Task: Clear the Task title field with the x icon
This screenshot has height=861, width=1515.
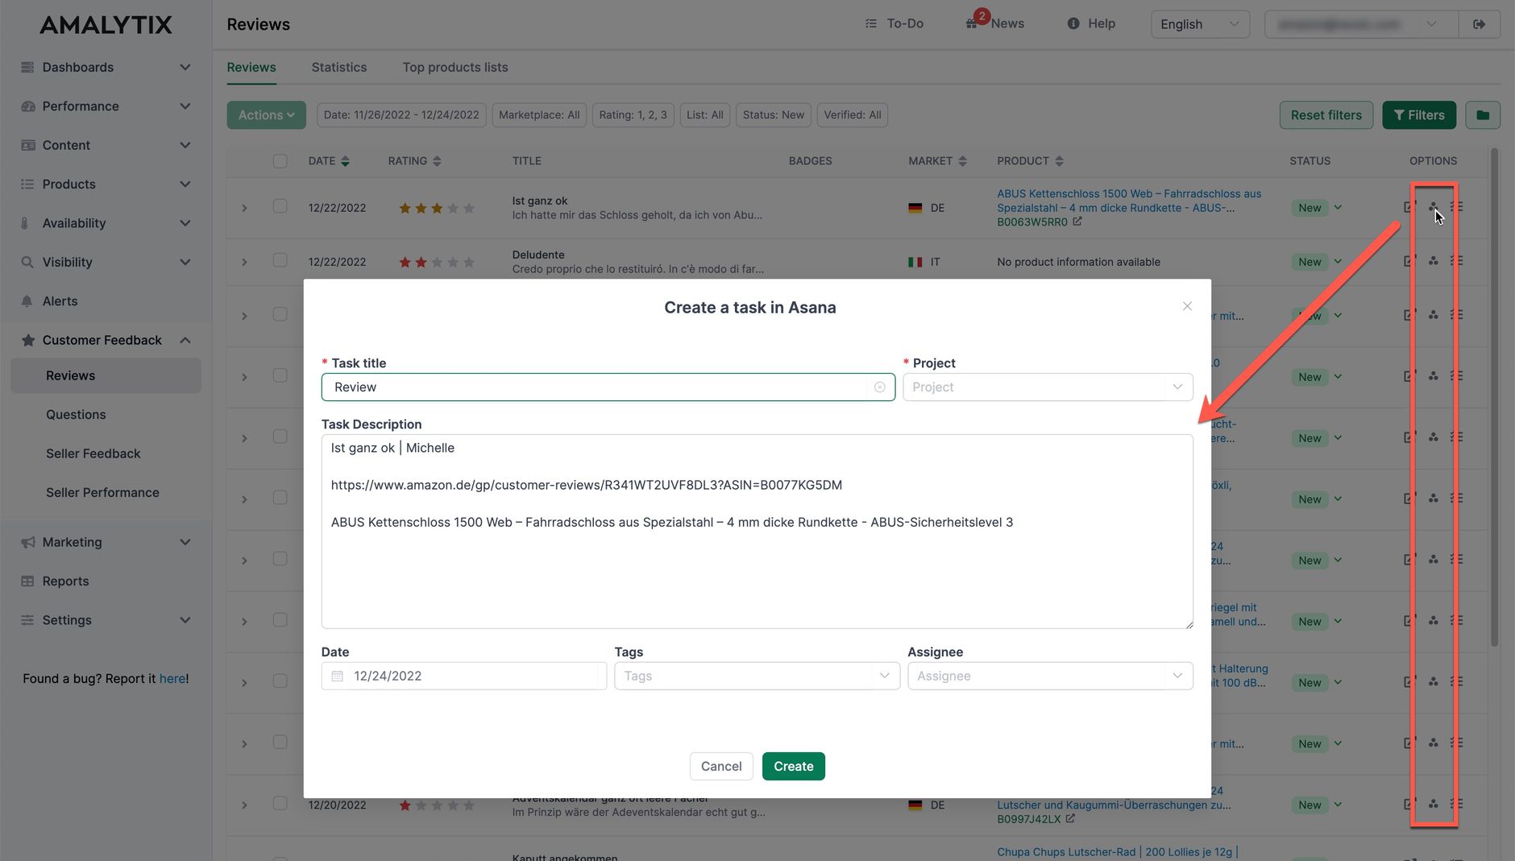Action: (x=879, y=387)
